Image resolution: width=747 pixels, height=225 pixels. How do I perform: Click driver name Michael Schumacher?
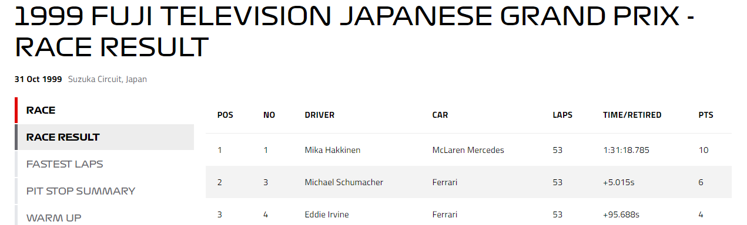click(344, 182)
